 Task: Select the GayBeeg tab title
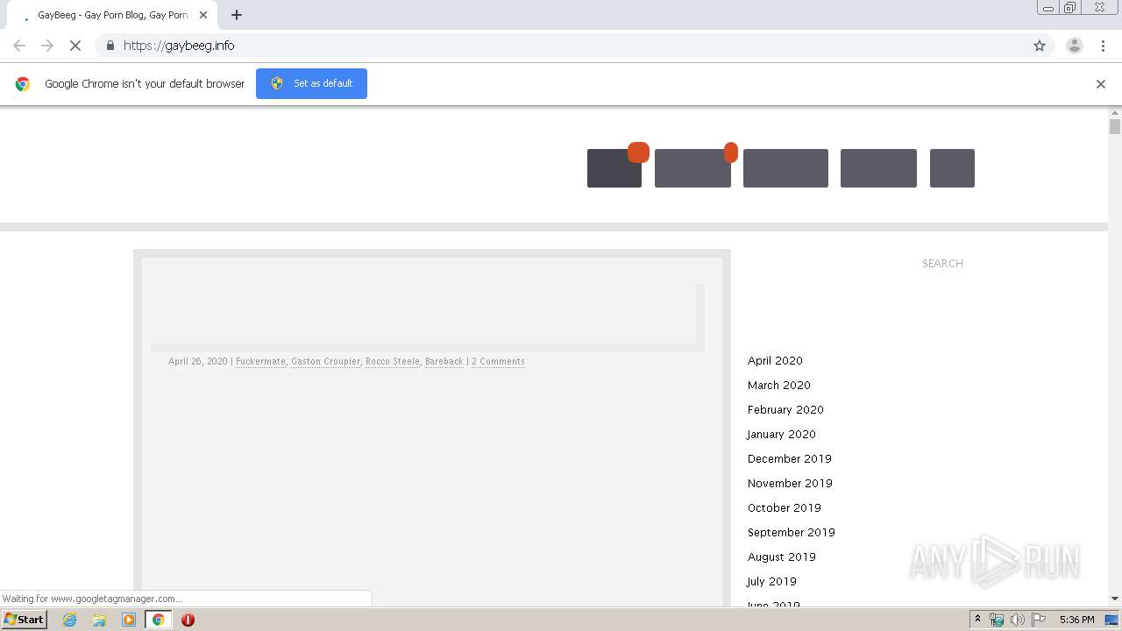[x=112, y=15]
